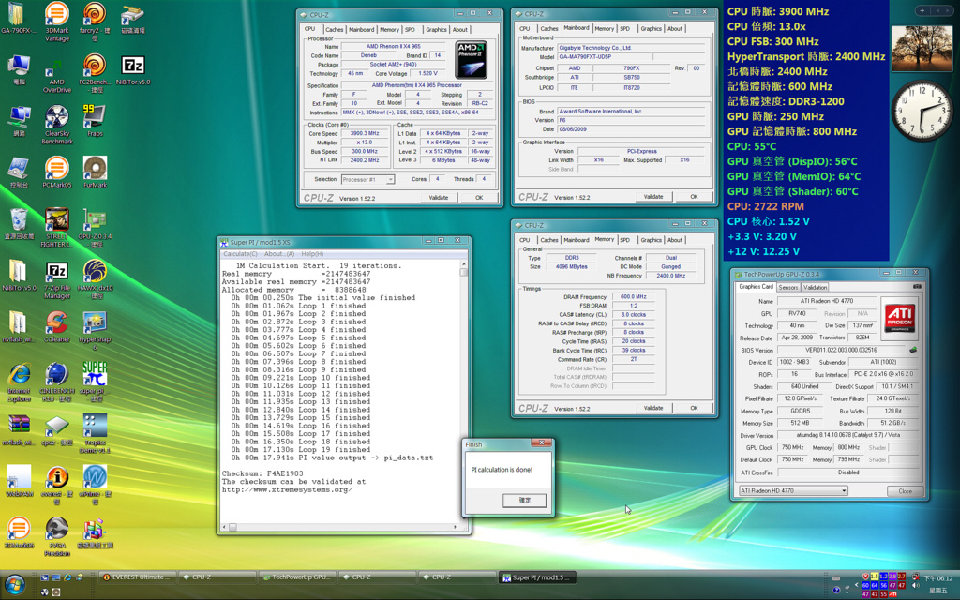
Task: Click the Super PI vertical scrollbar
Action: tap(463, 394)
